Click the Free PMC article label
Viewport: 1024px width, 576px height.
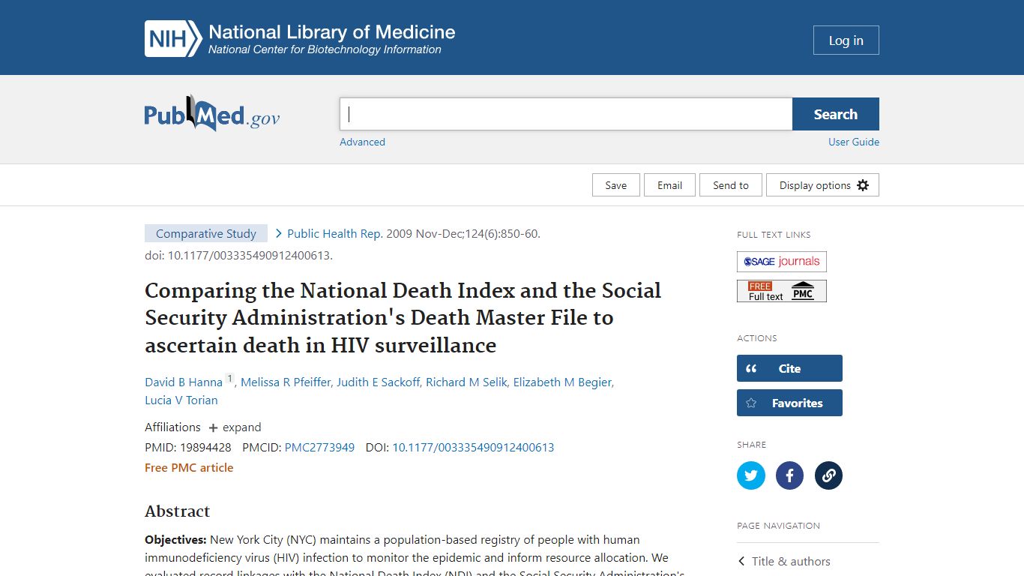189,467
